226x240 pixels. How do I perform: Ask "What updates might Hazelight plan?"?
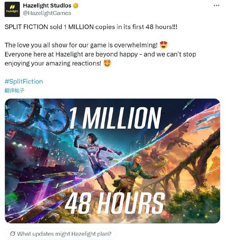(64, 233)
